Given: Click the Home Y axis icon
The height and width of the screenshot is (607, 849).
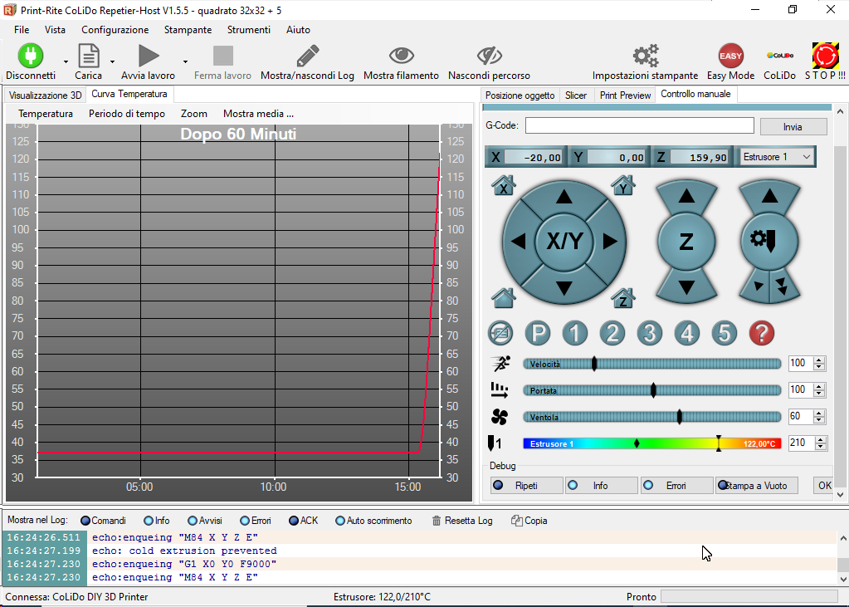Looking at the screenshot, I should click(x=623, y=185).
